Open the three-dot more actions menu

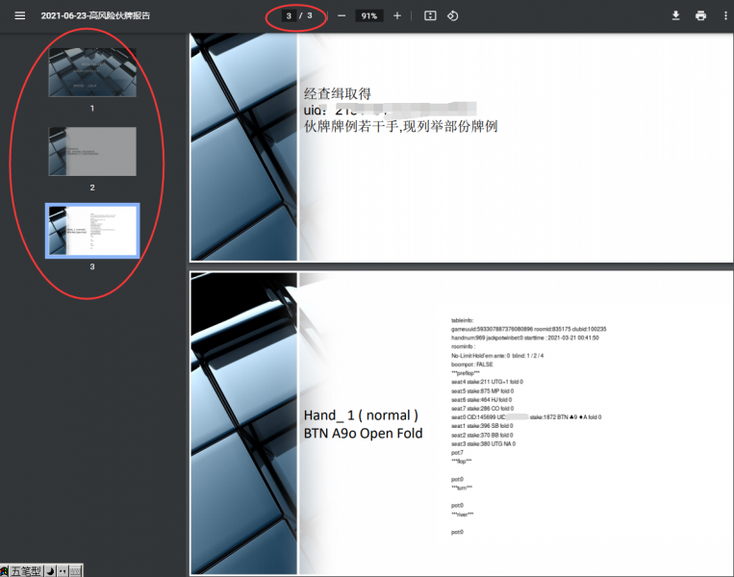pos(725,15)
